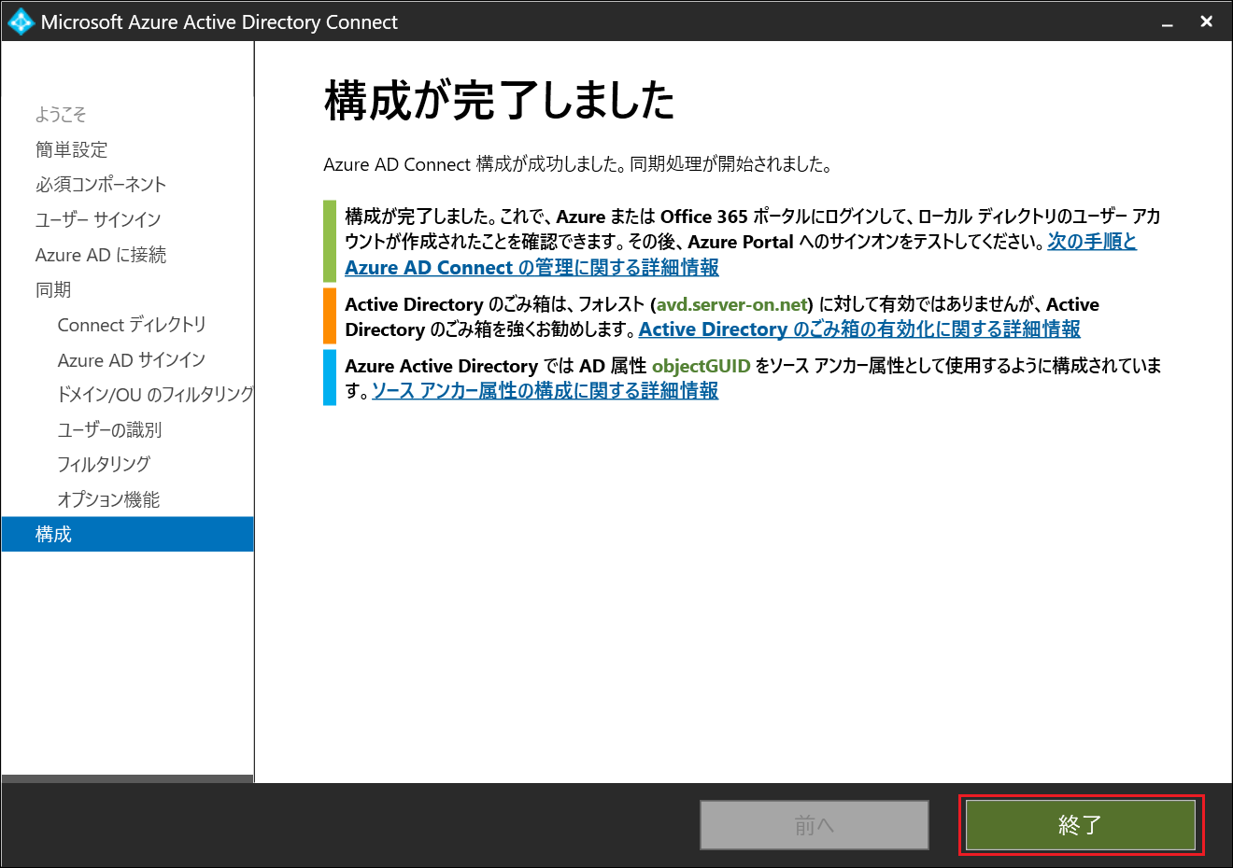Select 必須コンポーネント in the sidebar

(101, 185)
